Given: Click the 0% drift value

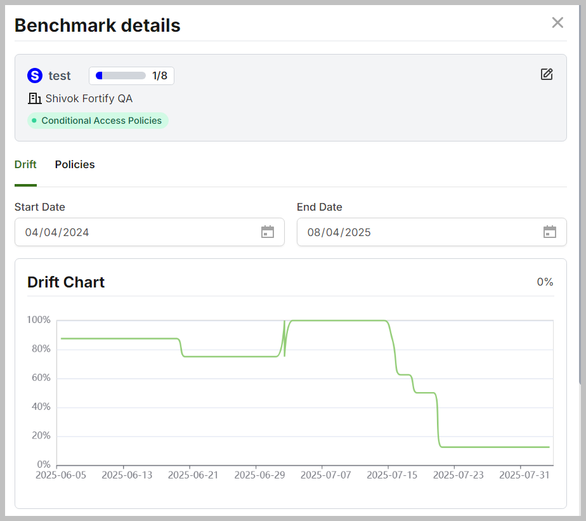Looking at the screenshot, I should [x=545, y=282].
